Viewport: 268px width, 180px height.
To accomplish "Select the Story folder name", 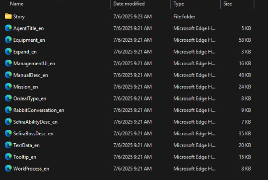I will (x=19, y=16).
